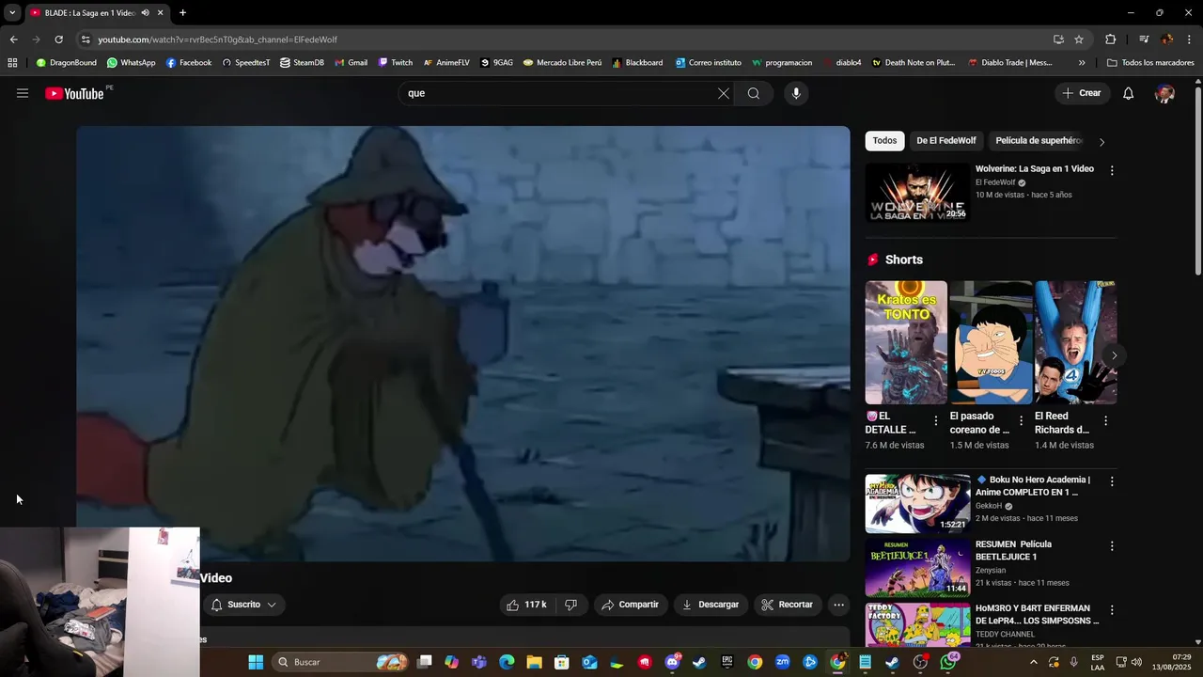This screenshot has width=1203, height=677.
Task: Expand hidden bookmarks overflow chevron
Action: [1082, 63]
